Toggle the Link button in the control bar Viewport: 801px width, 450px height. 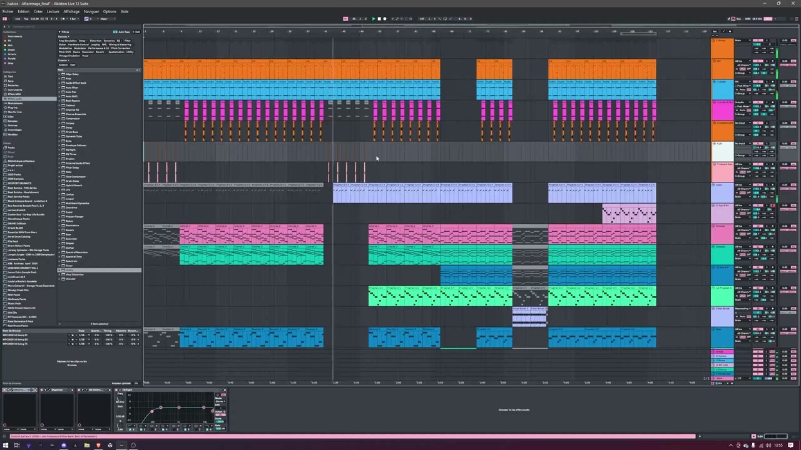pos(18,19)
